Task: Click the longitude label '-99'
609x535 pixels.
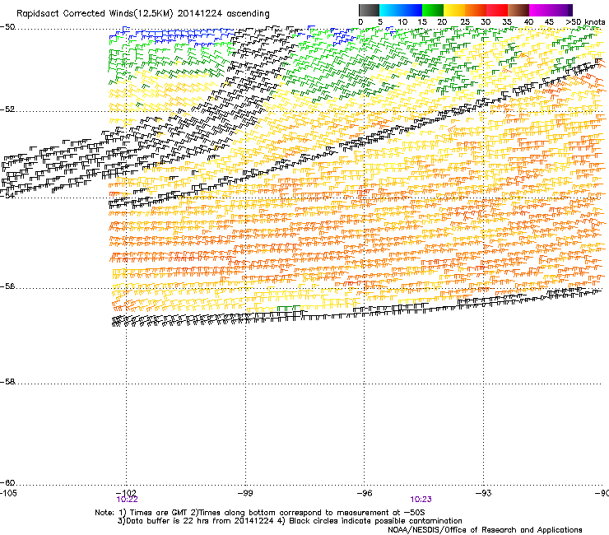Action: click(245, 493)
